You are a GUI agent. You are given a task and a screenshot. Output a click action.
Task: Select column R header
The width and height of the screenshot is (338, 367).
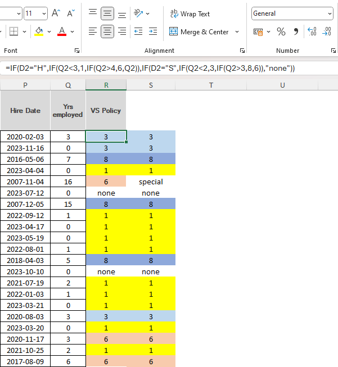[106, 85]
